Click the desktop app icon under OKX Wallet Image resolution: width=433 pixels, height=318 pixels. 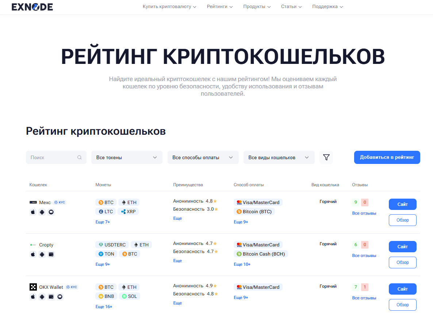point(60,297)
